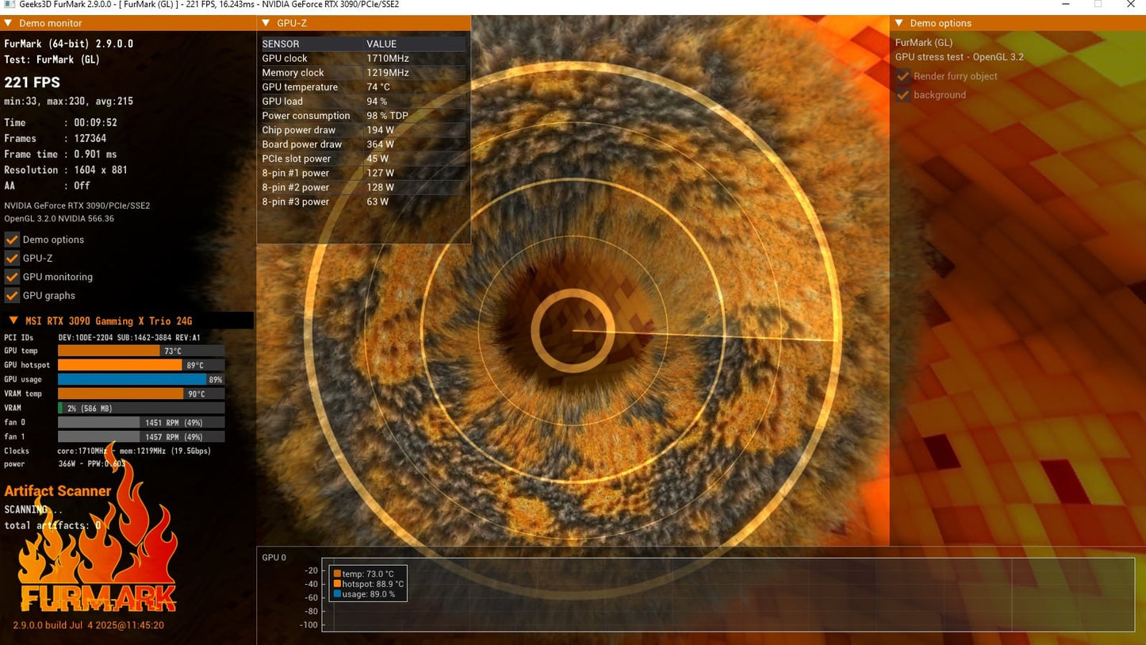Click the FurMark flame logo
Screen dimensions: 1146x645
click(98, 547)
